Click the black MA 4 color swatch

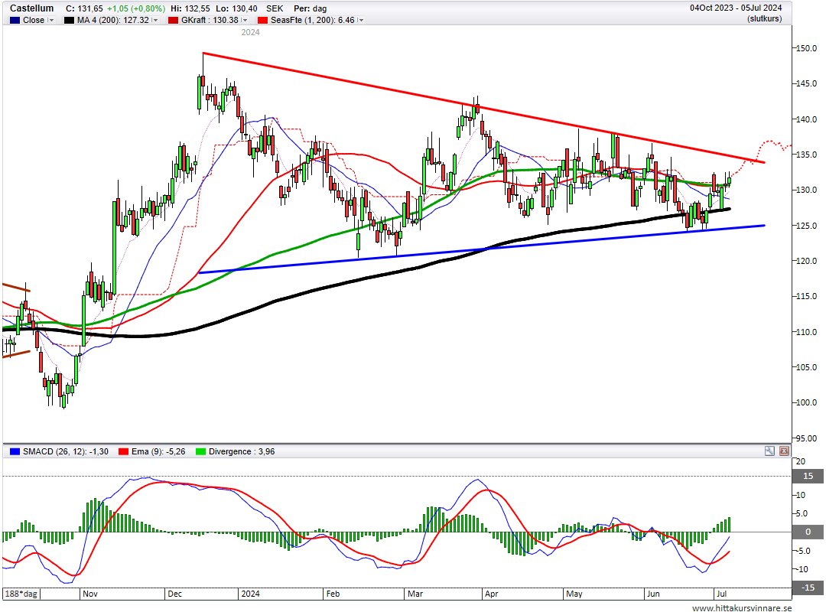coord(69,20)
